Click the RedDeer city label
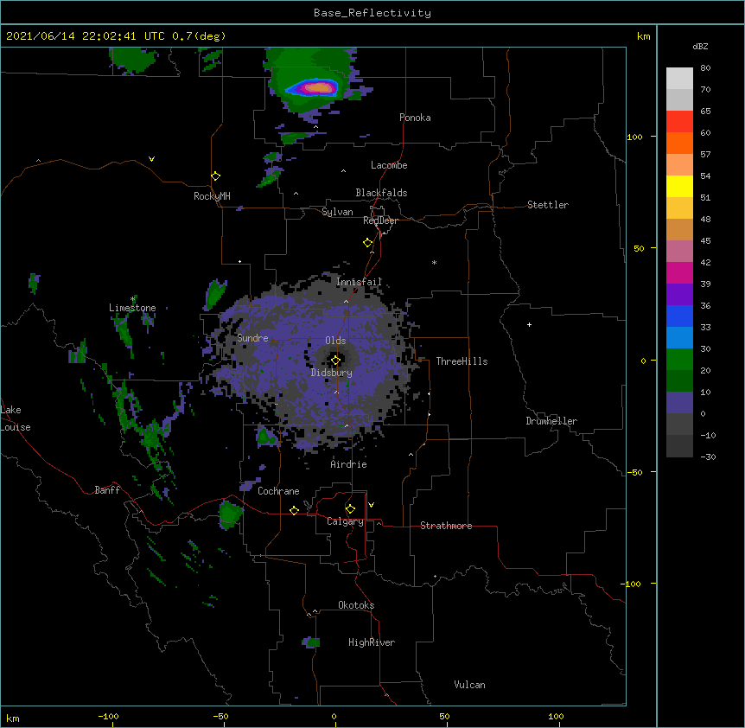 coord(380,220)
